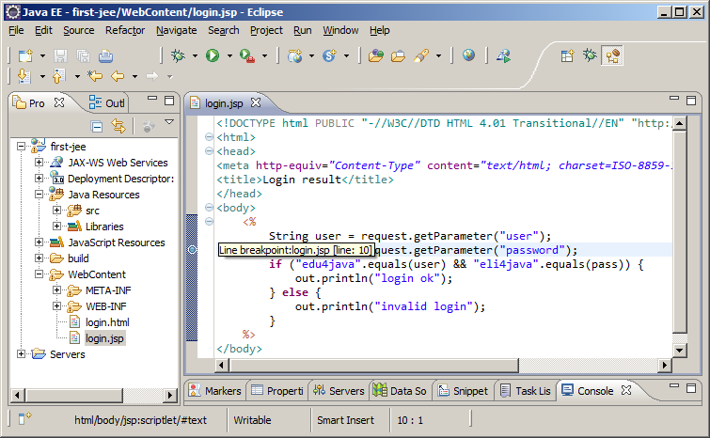The image size is (710, 438).
Task: Click the editor horizontal scrollbar thumb
Action: [x=374, y=365]
